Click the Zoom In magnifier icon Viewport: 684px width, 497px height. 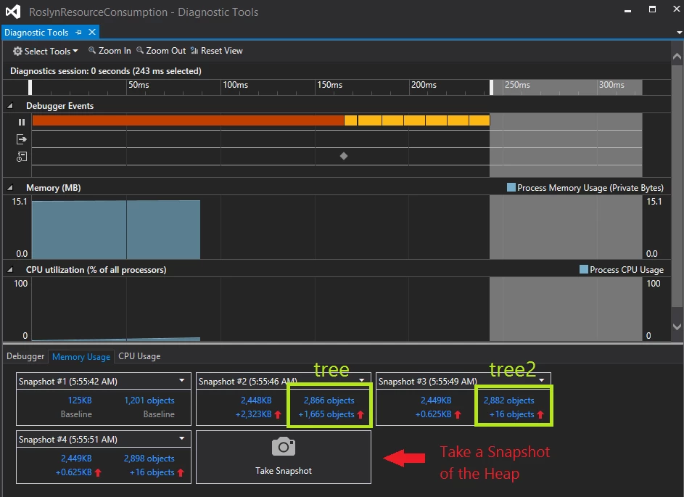92,50
